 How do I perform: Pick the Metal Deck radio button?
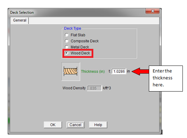click(x=67, y=47)
